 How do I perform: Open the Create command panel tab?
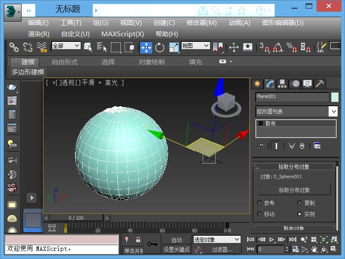click(257, 84)
